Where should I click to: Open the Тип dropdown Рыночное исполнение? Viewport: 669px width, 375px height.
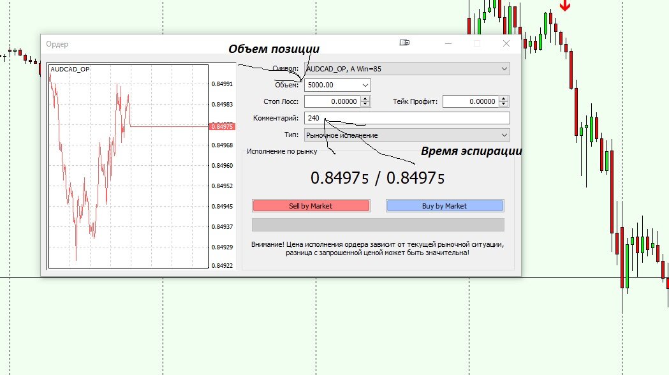(407, 135)
